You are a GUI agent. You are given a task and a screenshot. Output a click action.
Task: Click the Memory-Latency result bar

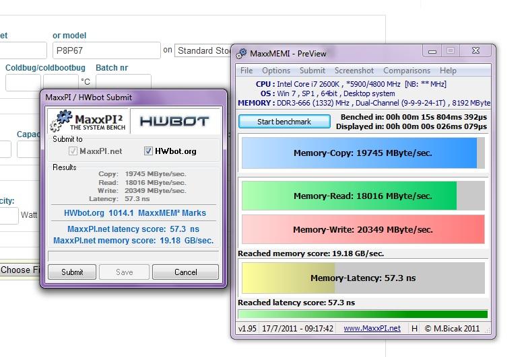[x=363, y=278]
